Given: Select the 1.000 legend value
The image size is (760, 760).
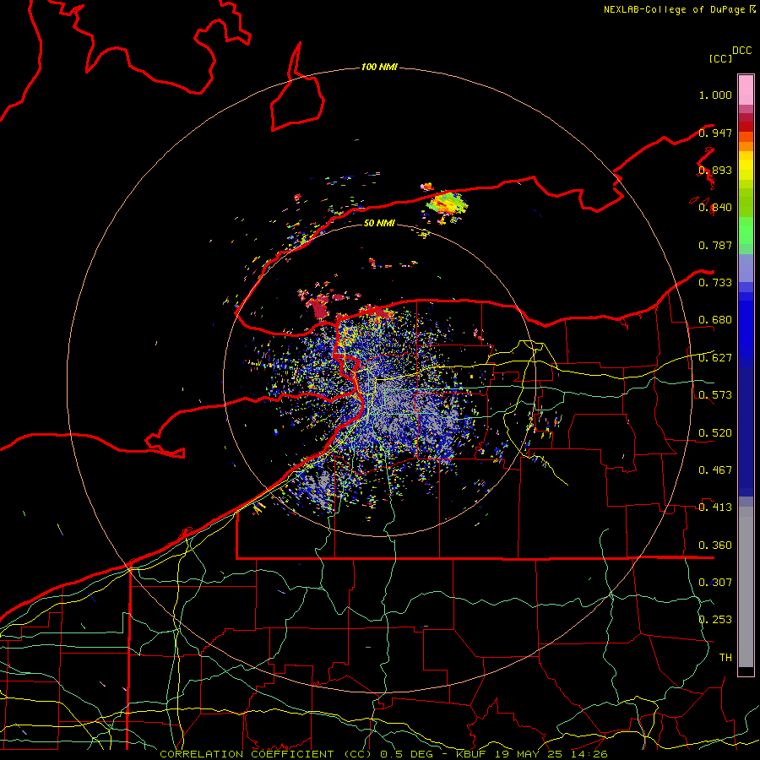Looking at the screenshot, I should coord(715,95).
